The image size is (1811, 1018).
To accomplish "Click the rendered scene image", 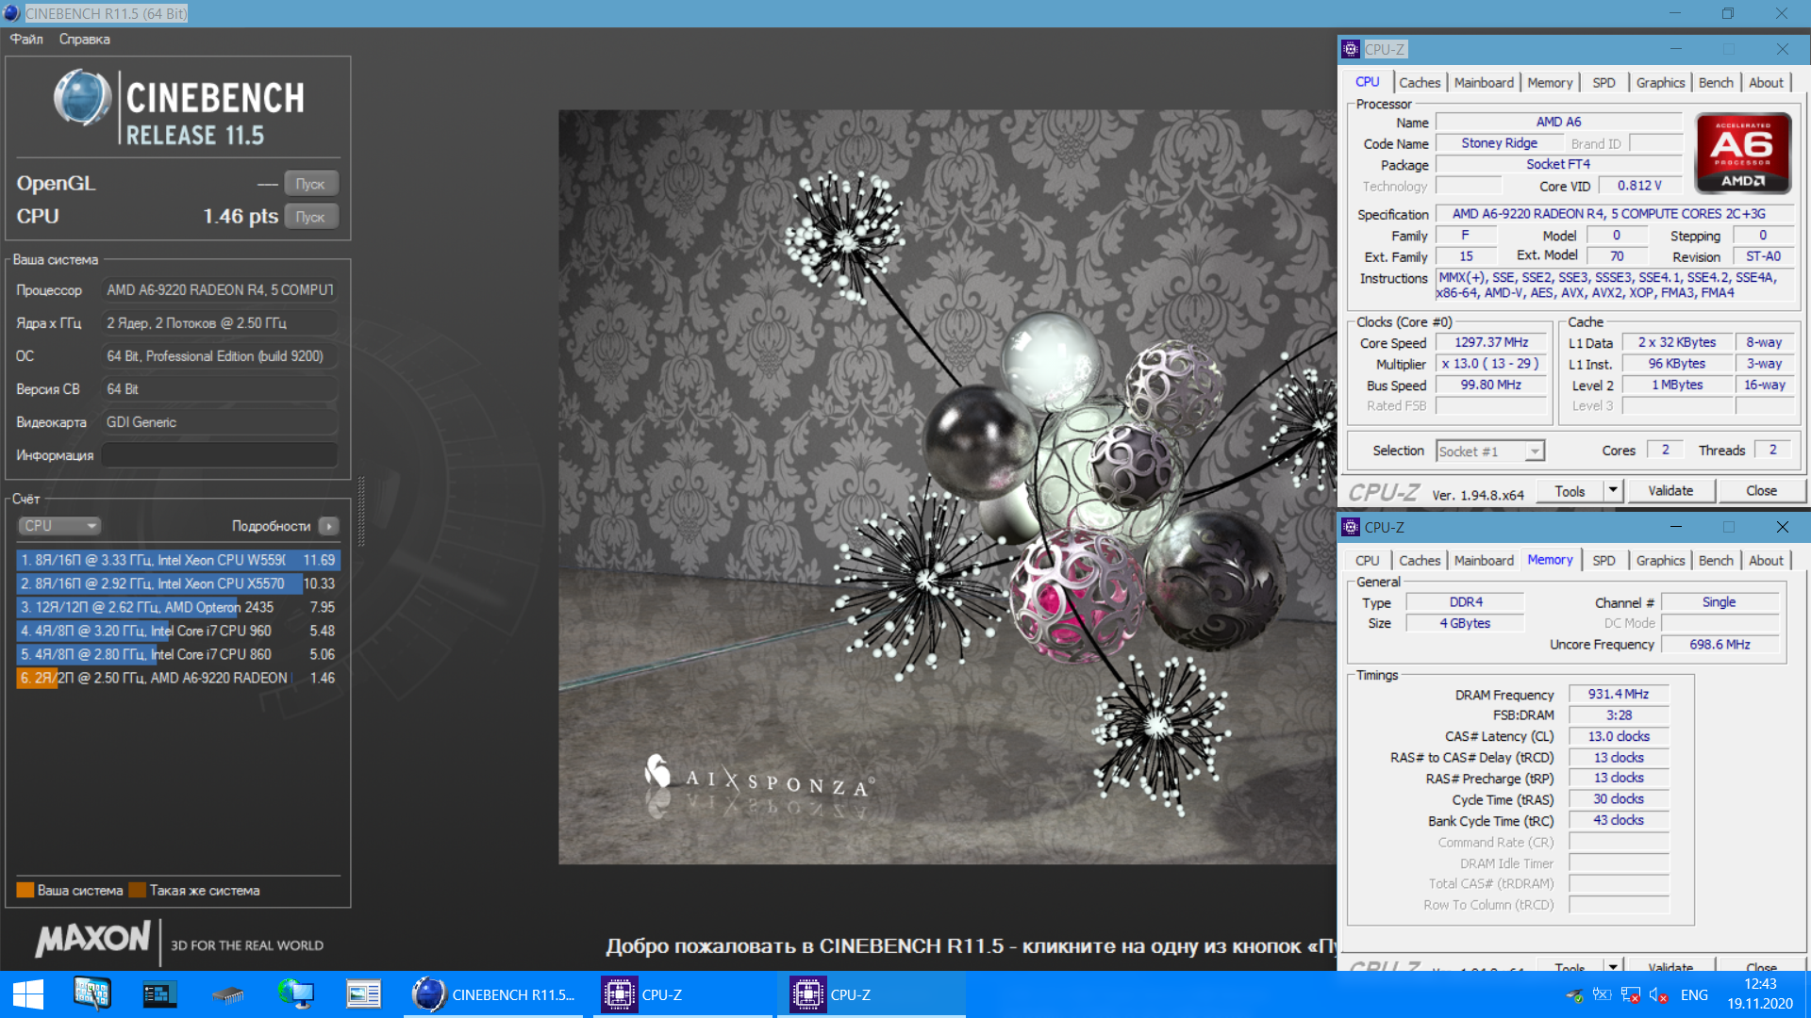I will point(947,486).
